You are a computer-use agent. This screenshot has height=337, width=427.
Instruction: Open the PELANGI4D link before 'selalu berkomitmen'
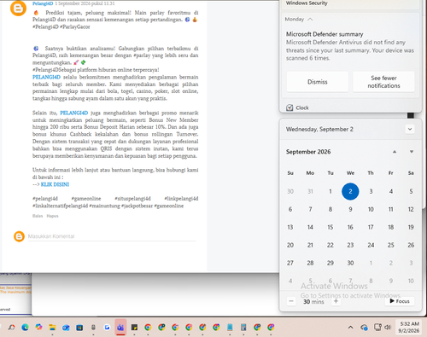[46, 77]
